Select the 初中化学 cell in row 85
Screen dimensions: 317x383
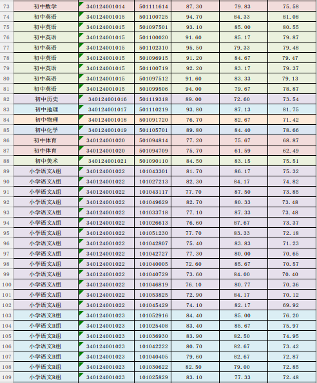click(x=46, y=130)
